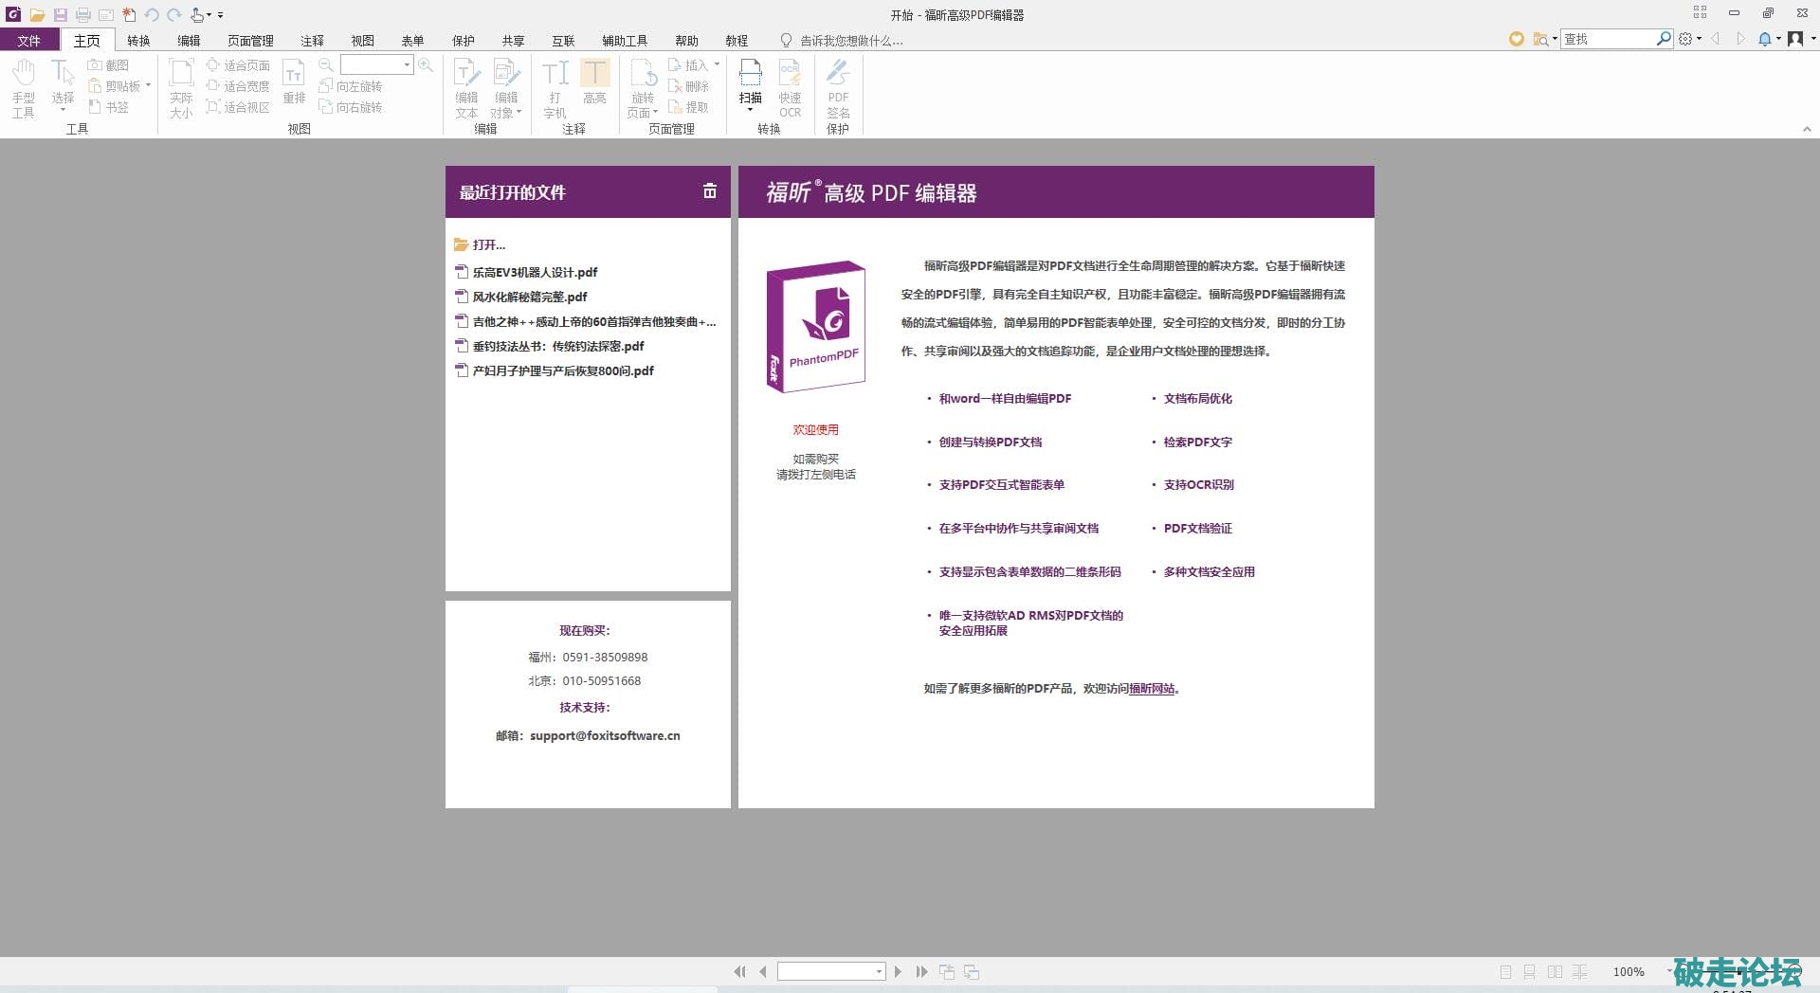Collapse the ribbon using the chevron arrow
The image size is (1820, 993).
click(x=1806, y=129)
